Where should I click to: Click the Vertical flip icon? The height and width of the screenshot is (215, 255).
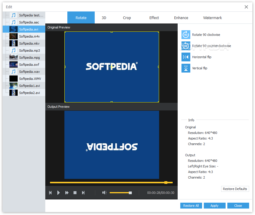[x=186, y=68]
